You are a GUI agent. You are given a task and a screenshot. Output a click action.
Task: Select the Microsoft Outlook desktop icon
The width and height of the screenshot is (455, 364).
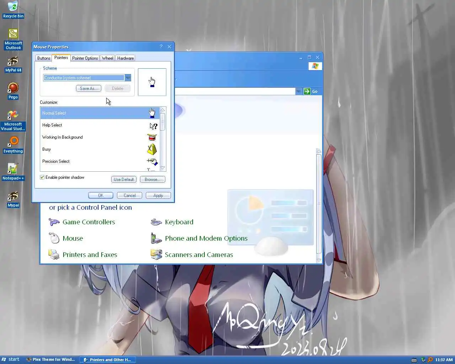click(13, 39)
